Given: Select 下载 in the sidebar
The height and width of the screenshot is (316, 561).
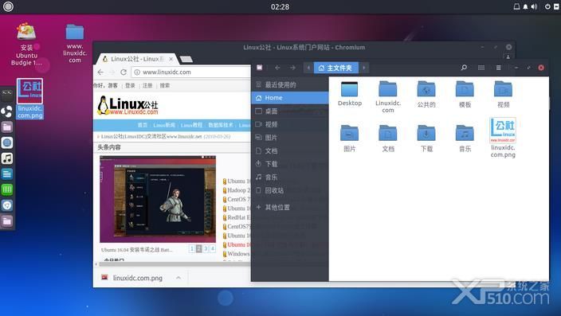Looking at the screenshot, I should (x=290, y=164).
